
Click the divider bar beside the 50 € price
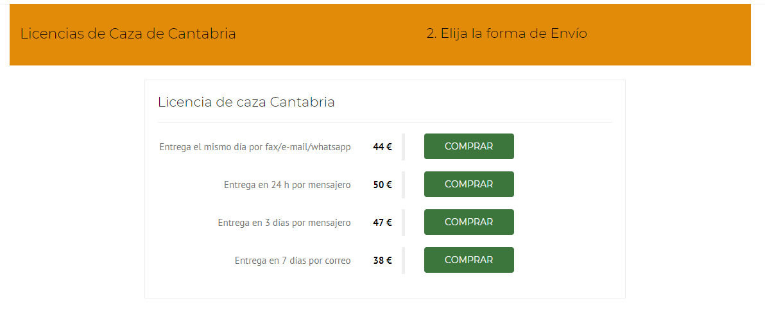[x=403, y=184]
